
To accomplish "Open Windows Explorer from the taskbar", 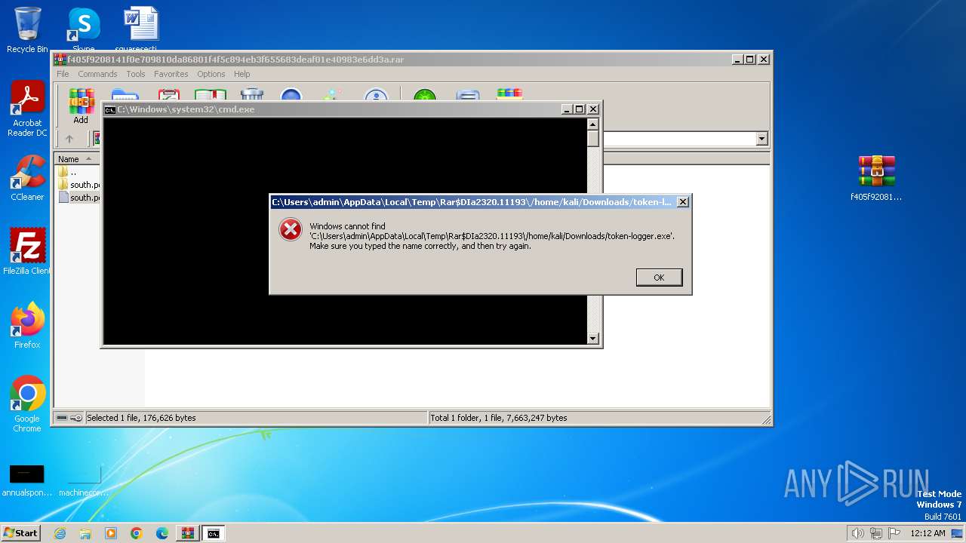I will 85,533.
